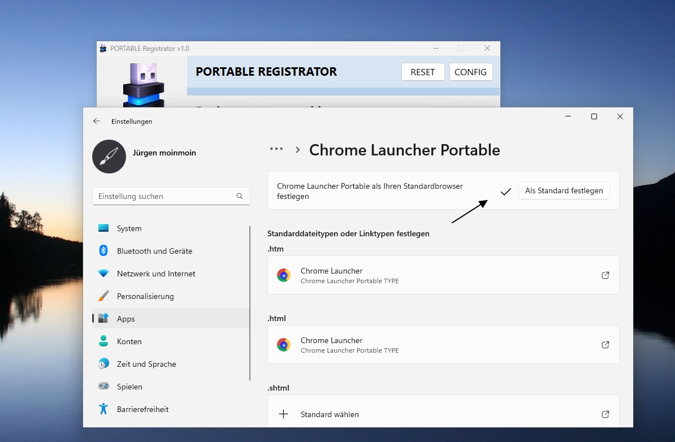Click the sidebar vertical scrollbar
The image size is (675, 442).
coord(250,303)
